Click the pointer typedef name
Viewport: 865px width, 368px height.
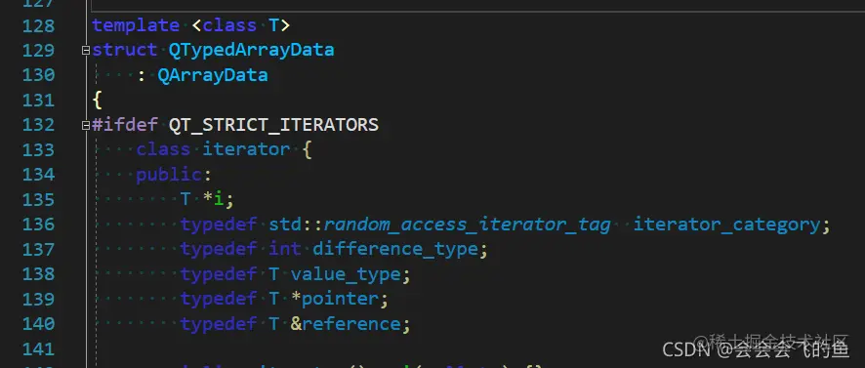(341, 299)
